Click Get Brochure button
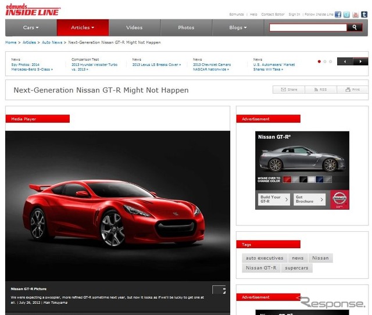 (x=309, y=199)
